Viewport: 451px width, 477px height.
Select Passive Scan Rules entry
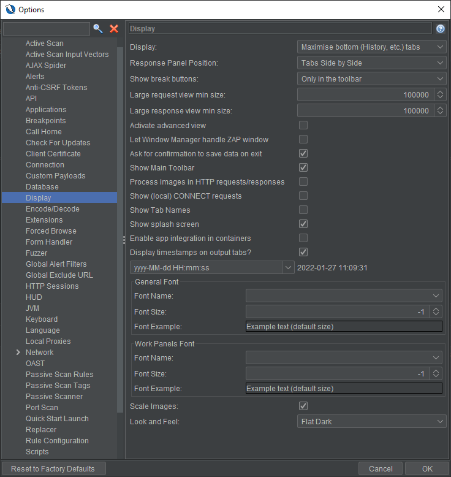(59, 374)
